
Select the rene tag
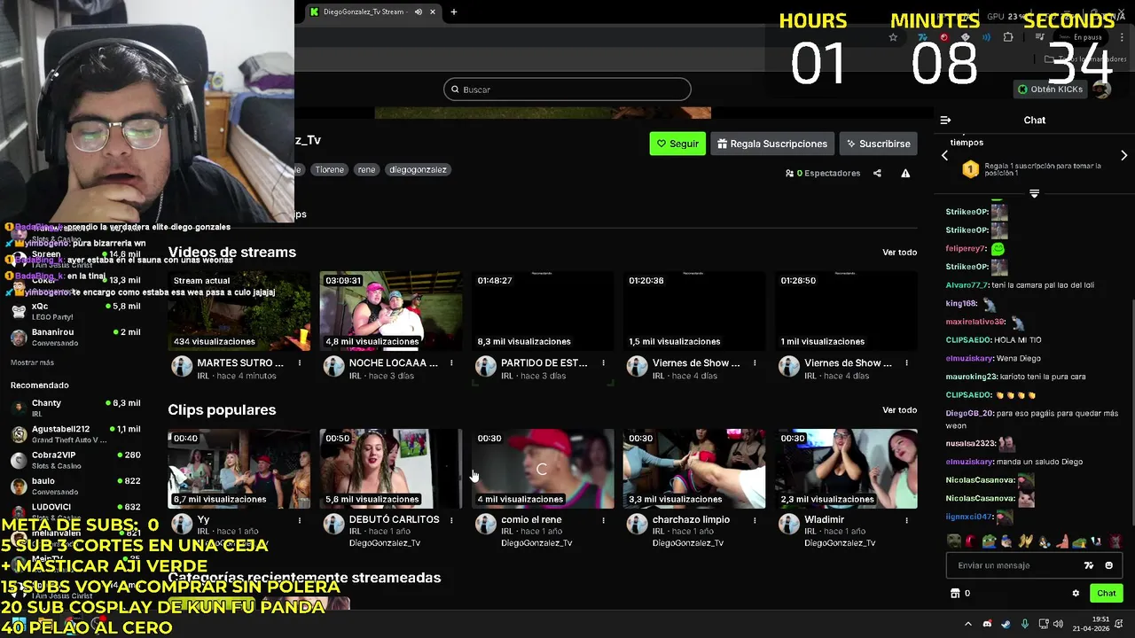tap(366, 169)
